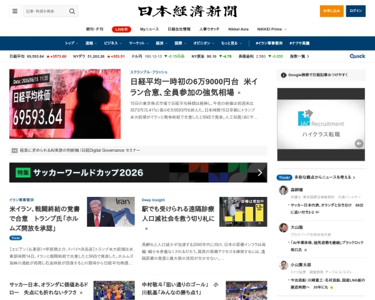
Task: Click the NY原油 80.10 ticker
Action: click(x=211, y=56)
